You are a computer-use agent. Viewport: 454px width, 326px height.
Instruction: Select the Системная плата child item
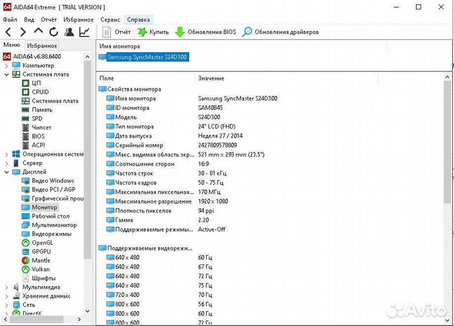(x=55, y=101)
